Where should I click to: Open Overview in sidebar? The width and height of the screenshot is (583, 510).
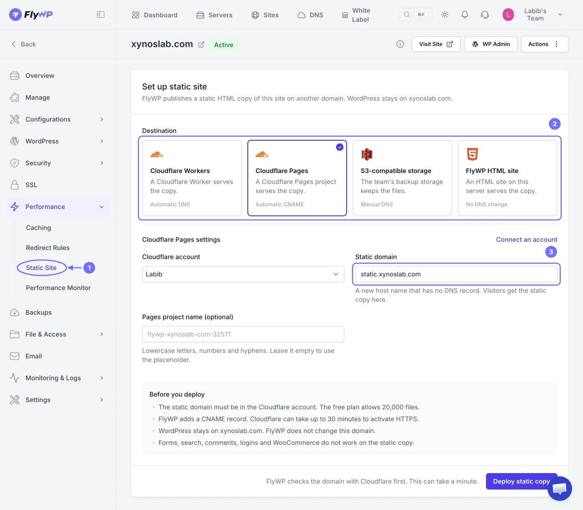tap(58, 76)
